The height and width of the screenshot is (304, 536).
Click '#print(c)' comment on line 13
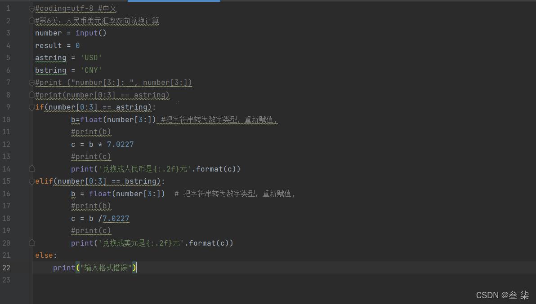click(91, 157)
